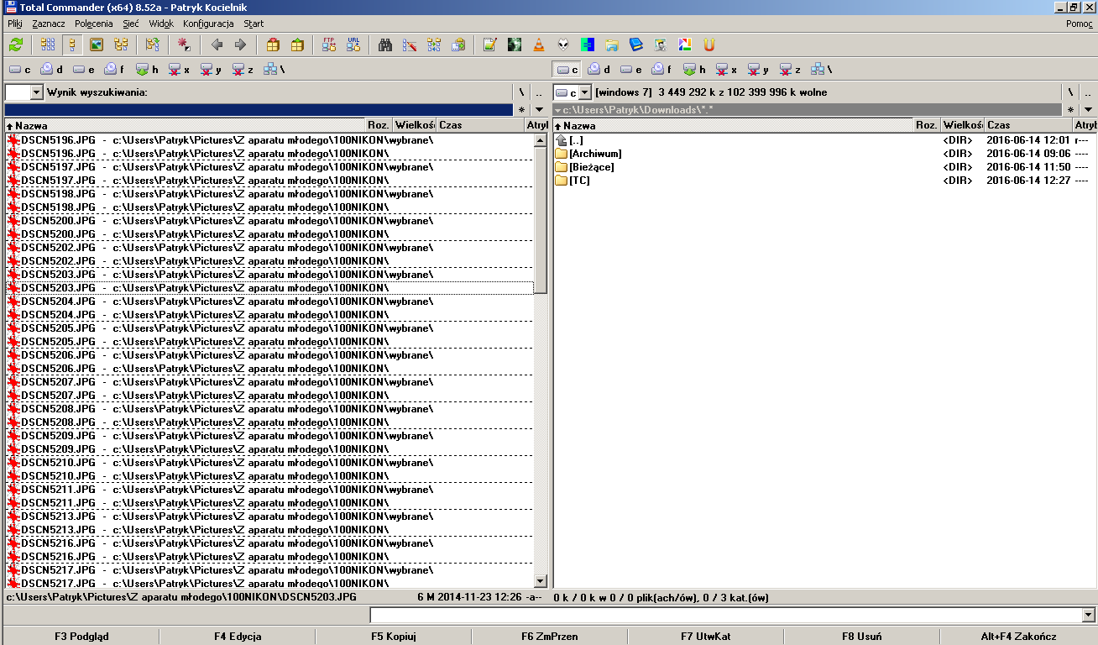Image resolution: width=1098 pixels, height=645 pixels.
Task: Click the Notepad editor toolbar icon
Action: [x=490, y=45]
